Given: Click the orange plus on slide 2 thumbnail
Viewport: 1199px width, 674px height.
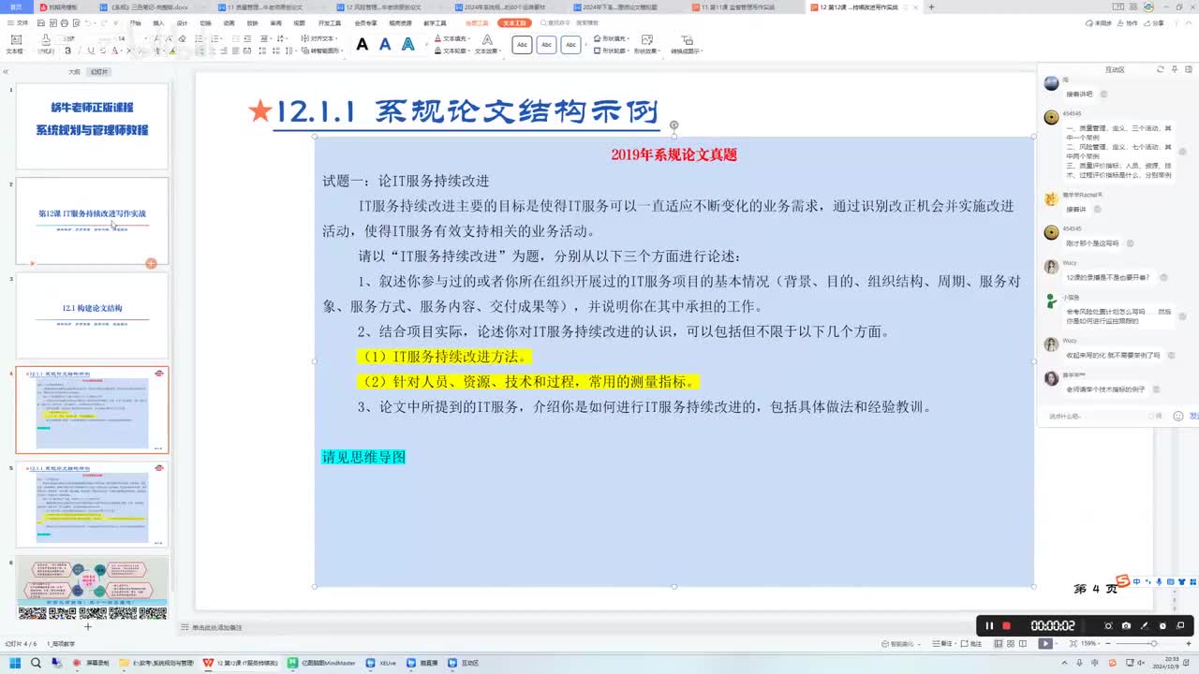Looking at the screenshot, I should pyautogui.click(x=151, y=263).
